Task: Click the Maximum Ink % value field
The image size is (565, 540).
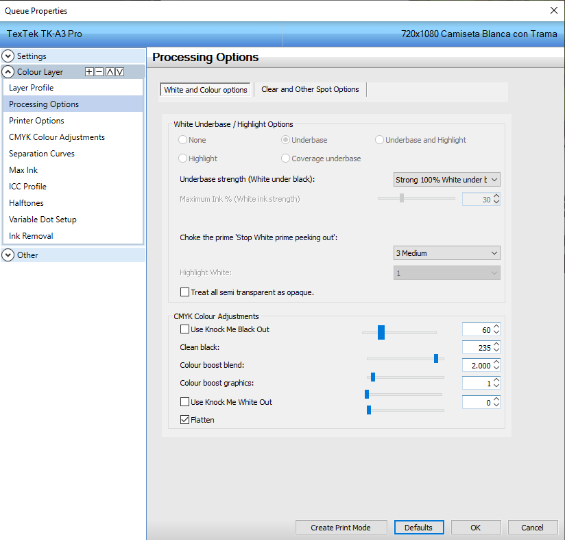Action: tap(477, 200)
